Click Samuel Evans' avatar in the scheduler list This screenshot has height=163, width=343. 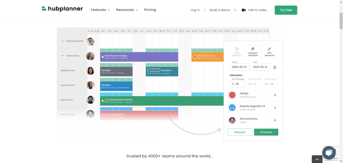[90, 114]
